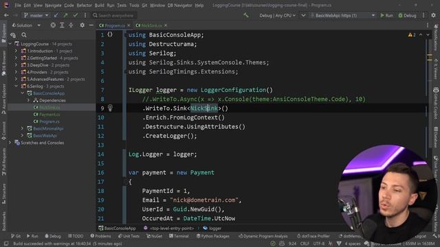The image size is (440, 247).
Task: Collapse the 6.Serilog folder
Action: click(x=16, y=86)
